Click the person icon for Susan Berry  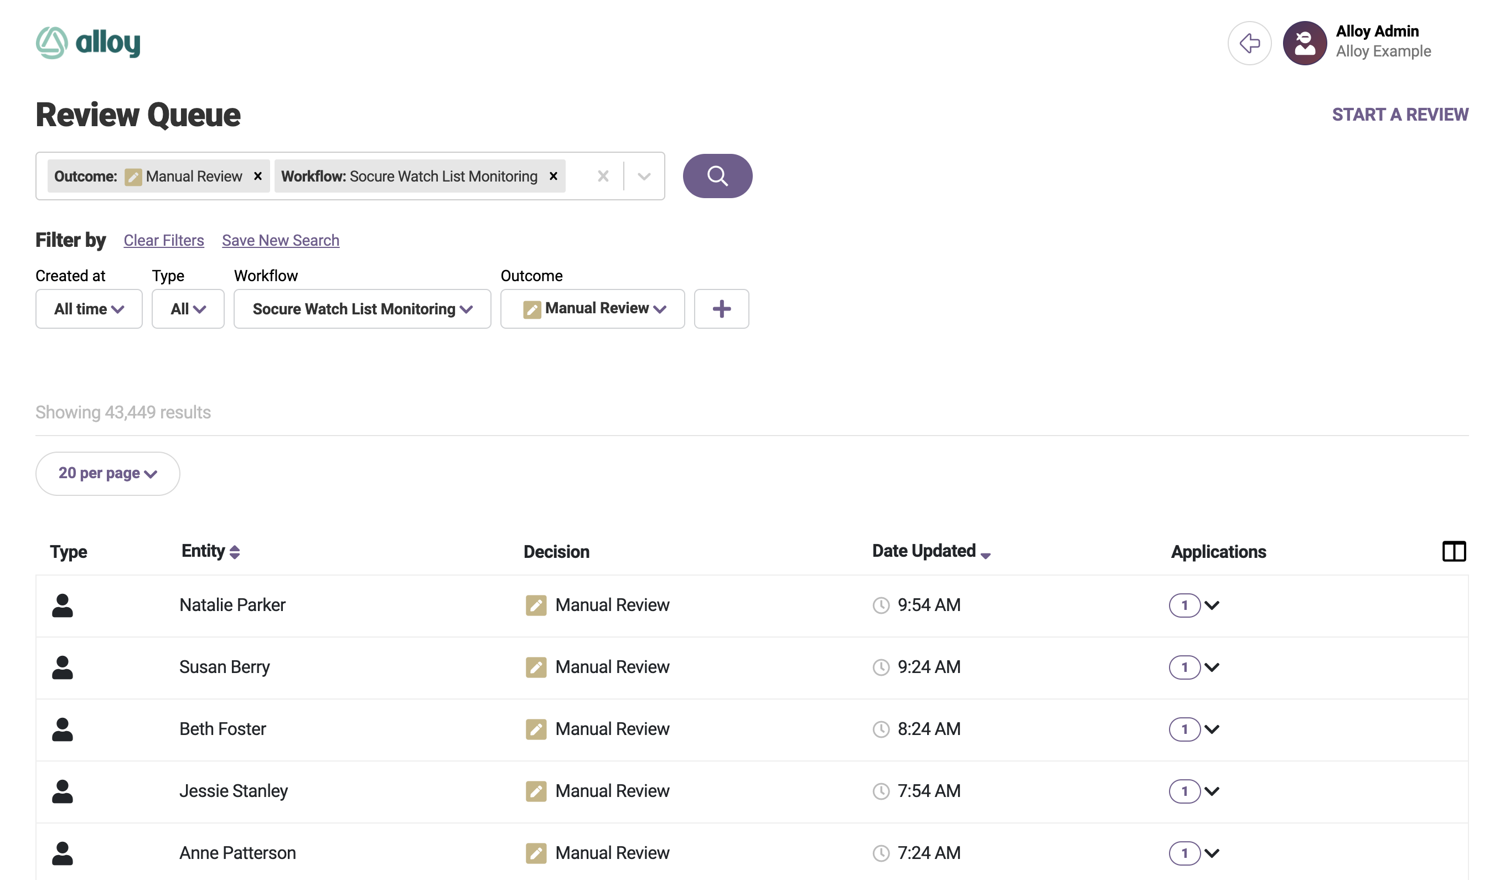tap(63, 667)
